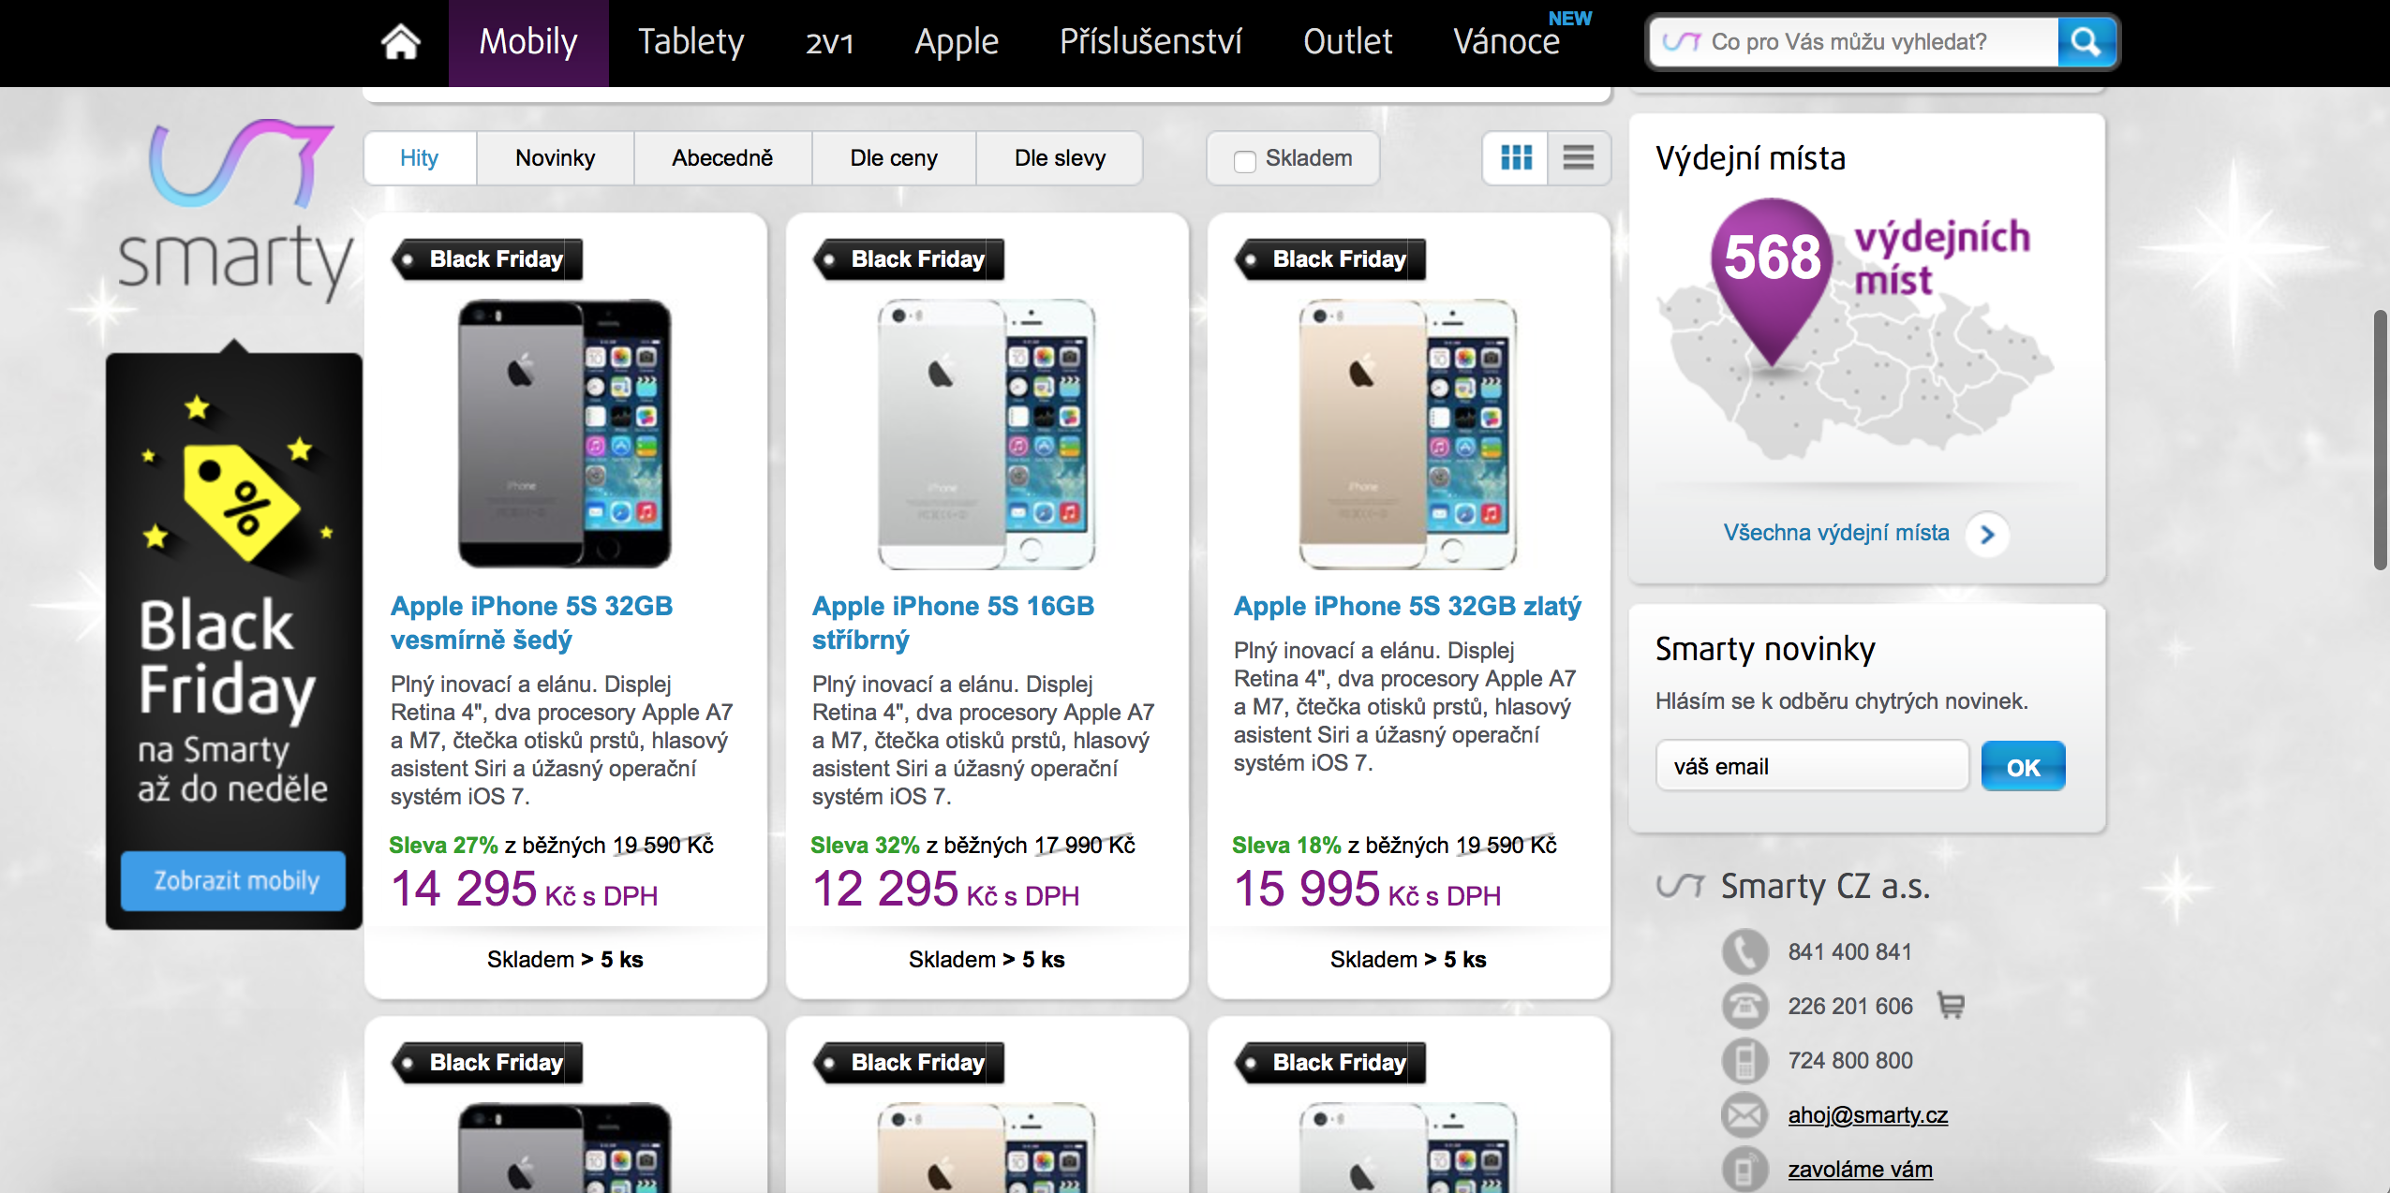Click the zavoláme vám link
Viewport: 2390px width, 1193px height.
click(1860, 1169)
